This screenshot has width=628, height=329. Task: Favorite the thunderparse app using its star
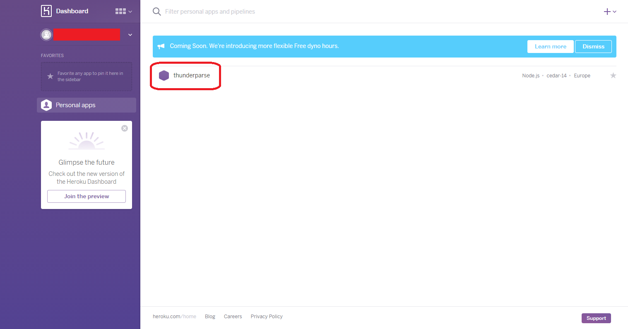tap(613, 75)
